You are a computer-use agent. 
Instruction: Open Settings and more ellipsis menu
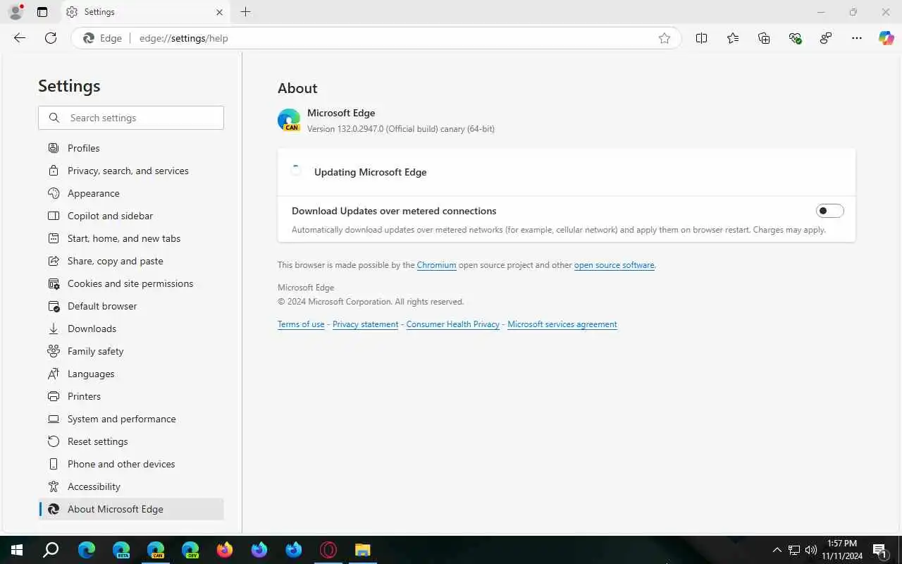[857, 38]
